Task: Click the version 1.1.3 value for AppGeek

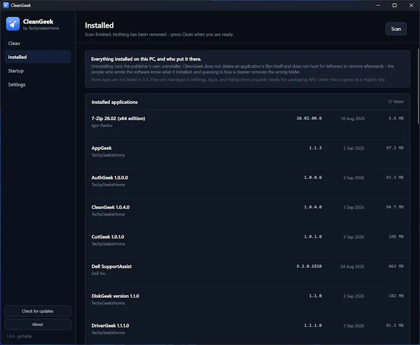Action: [316, 148]
